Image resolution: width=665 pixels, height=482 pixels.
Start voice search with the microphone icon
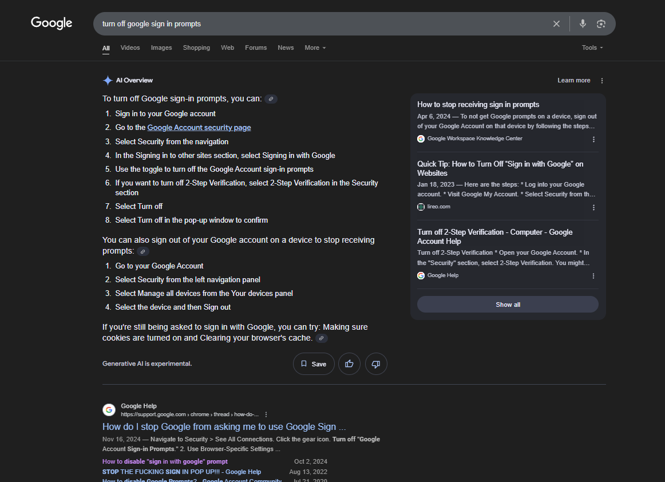pyautogui.click(x=583, y=24)
